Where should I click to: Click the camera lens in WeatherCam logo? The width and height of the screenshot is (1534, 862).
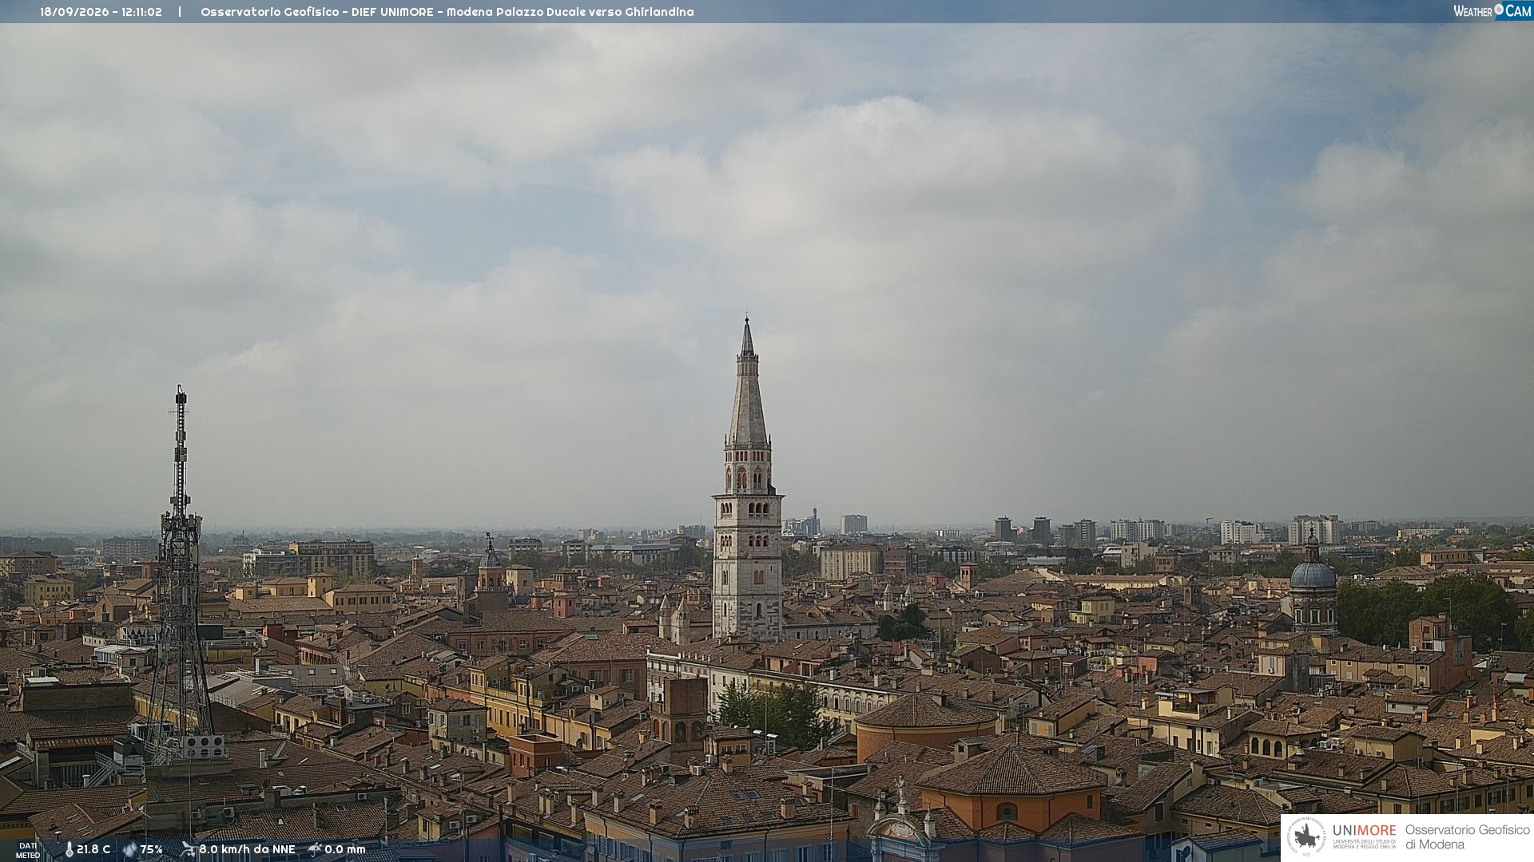coord(1499,10)
